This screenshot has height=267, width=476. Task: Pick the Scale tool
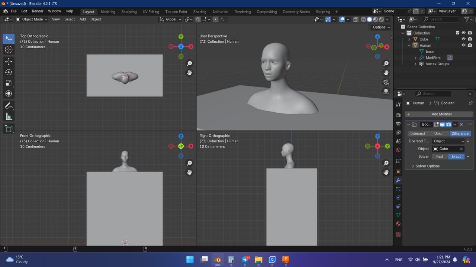[x=9, y=83]
